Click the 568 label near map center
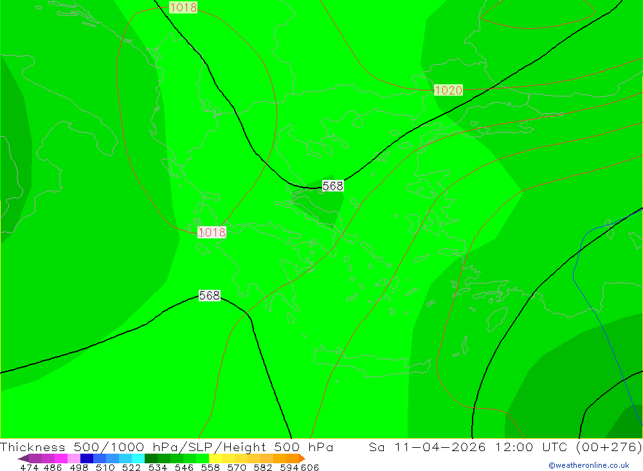The height and width of the screenshot is (471, 643). [332, 186]
